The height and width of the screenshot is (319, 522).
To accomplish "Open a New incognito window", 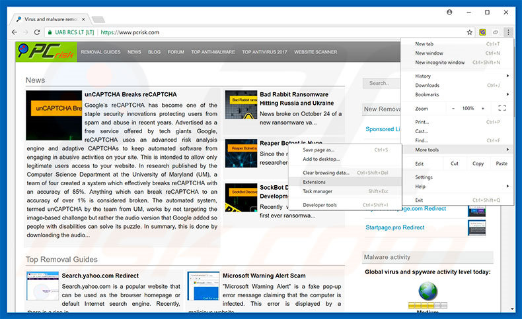I will (x=457, y=63).
